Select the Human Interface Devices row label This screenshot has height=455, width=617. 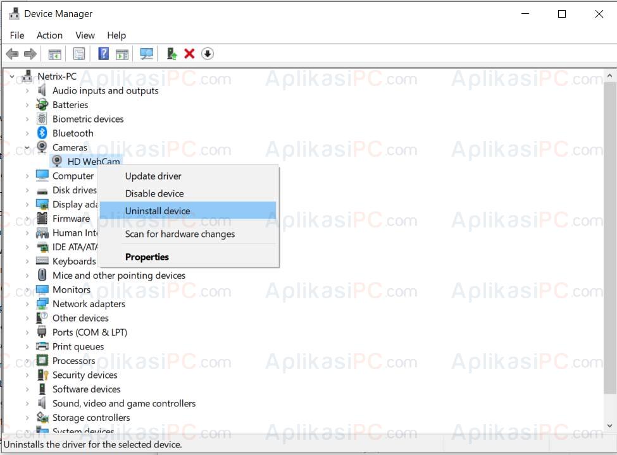point(75,233)
